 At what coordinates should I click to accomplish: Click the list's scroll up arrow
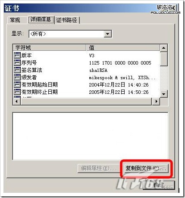click(x=163, y=48)
